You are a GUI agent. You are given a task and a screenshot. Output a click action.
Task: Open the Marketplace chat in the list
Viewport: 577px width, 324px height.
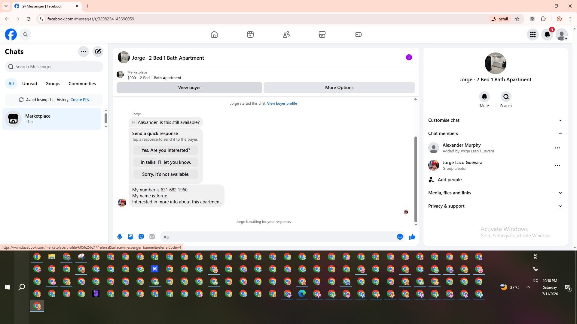coord(52,119)
